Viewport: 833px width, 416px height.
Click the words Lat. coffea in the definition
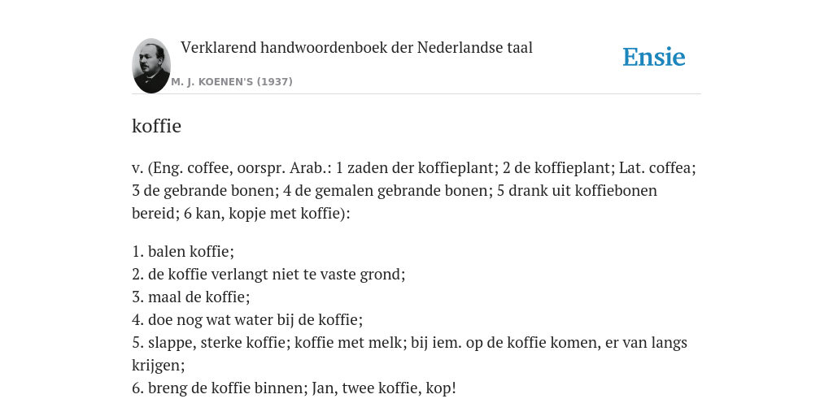point(657,168)
